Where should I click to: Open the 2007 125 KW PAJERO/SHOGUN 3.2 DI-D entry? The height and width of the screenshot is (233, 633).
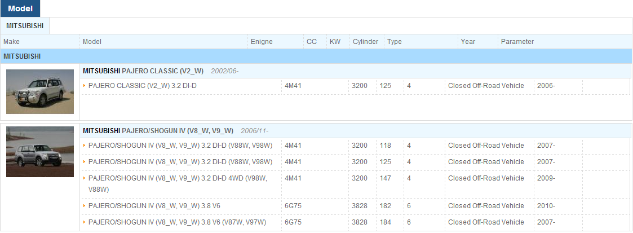pyautogui.click(x=180, y=162)
